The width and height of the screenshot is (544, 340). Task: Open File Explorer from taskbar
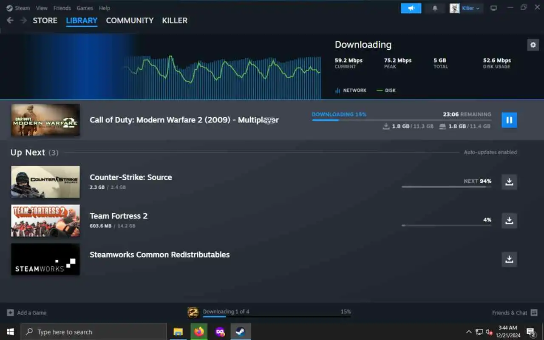point(178,331)
